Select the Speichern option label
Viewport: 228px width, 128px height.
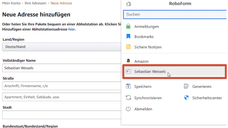pos(143,87)
